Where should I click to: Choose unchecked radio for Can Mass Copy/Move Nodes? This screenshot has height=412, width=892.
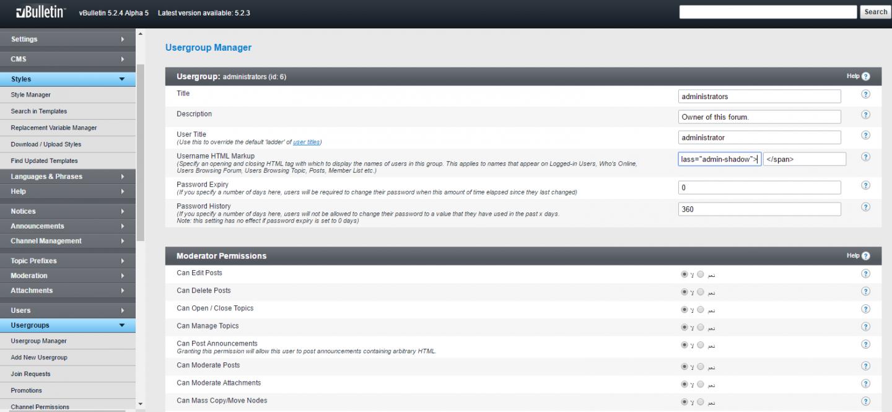[701, 401]
